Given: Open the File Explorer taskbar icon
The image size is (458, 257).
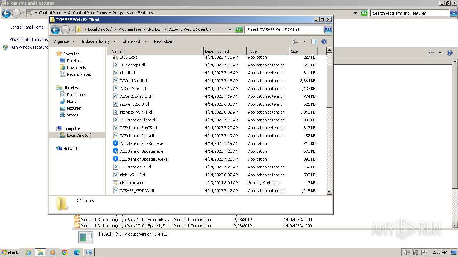Looking at the screenshot, I should point(40,252).
